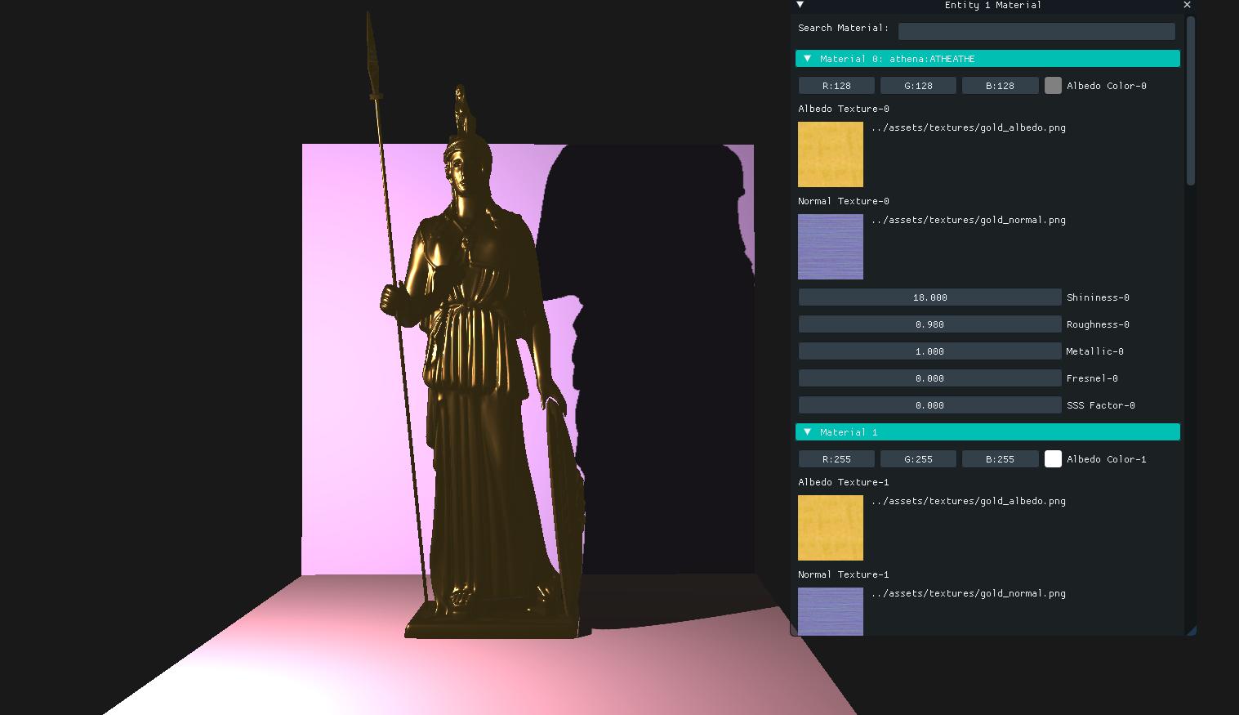Image resolution: width=1239 pixels, height=715 pixels.
Task: Close the Entity 1 Material window
Action: (1187, 5)
